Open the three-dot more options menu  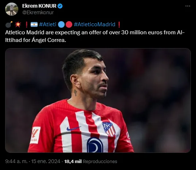[188, 6]
